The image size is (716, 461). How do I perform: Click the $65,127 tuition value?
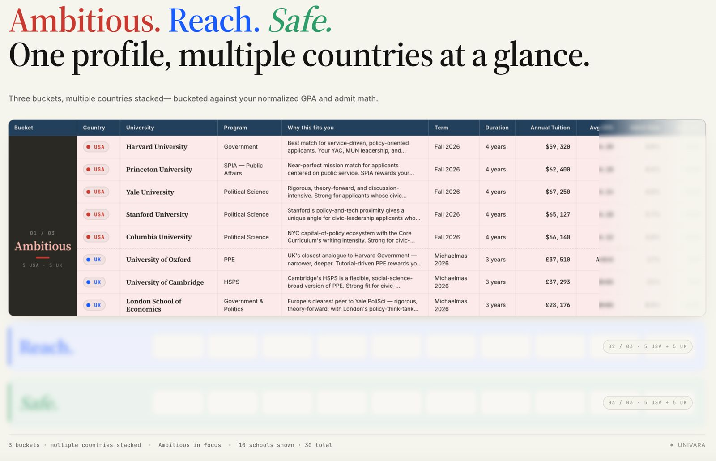(558, 214)
